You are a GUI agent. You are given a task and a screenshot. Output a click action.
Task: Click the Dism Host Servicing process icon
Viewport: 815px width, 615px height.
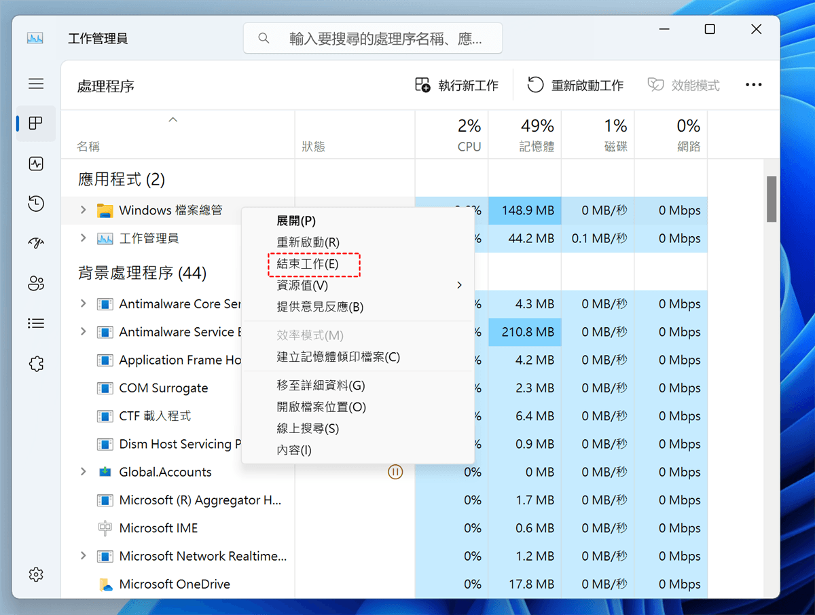pyautogui.click(x=105, y=444)
